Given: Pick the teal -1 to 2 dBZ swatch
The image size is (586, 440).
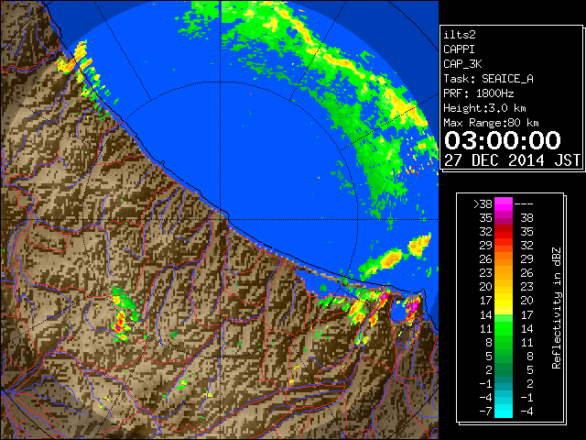Looking at the screenshot, I should (504, 383).
